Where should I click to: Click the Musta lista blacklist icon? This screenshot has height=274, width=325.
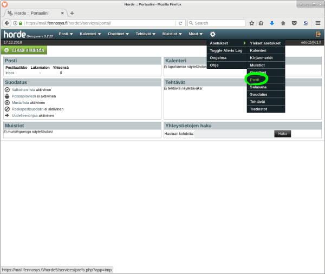tap(7, 102)
